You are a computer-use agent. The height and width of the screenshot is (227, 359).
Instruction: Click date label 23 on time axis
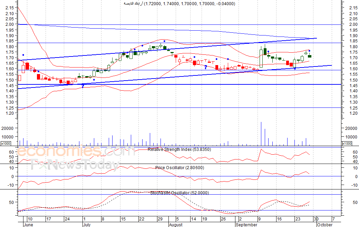click(x=298, y=219)
